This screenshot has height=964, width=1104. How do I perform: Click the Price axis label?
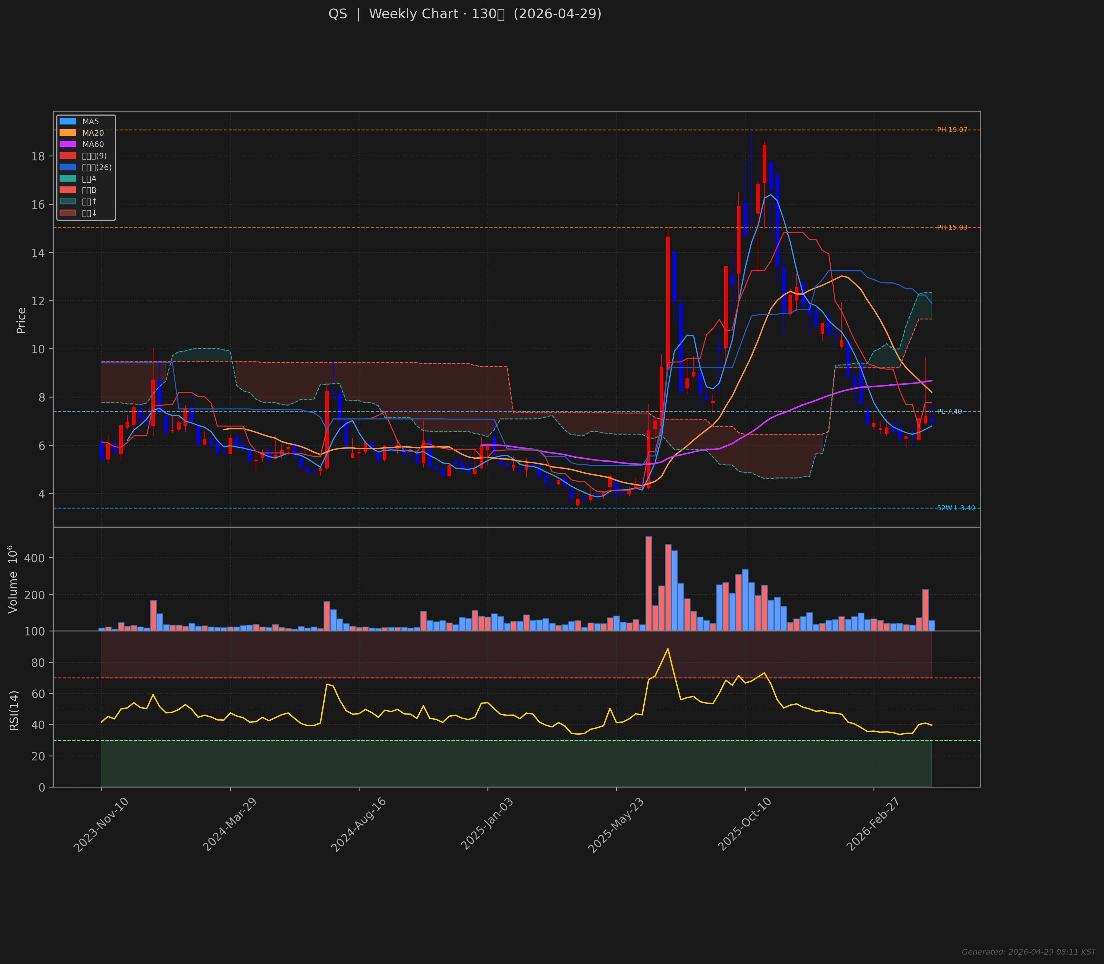point(21,320)
